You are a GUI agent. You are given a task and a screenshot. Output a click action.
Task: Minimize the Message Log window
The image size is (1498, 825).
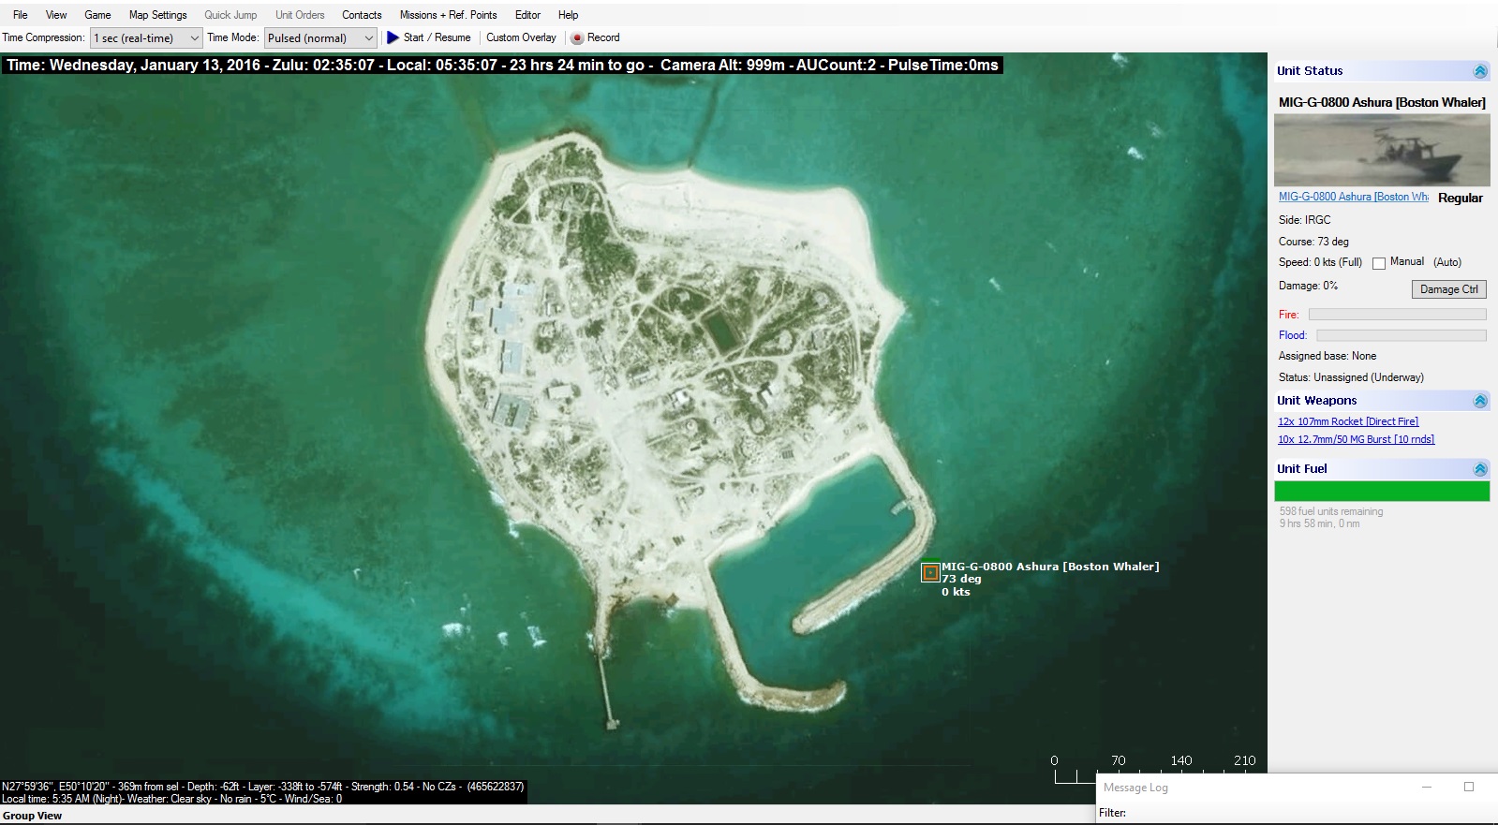coord(1427,787)
